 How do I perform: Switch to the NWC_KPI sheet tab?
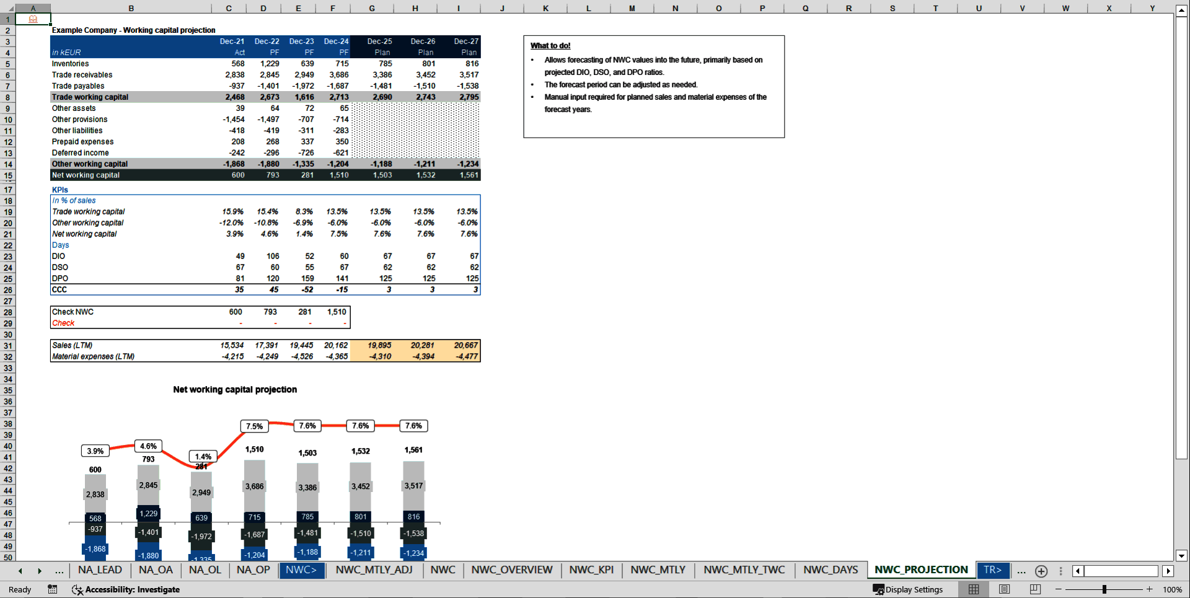591,570
